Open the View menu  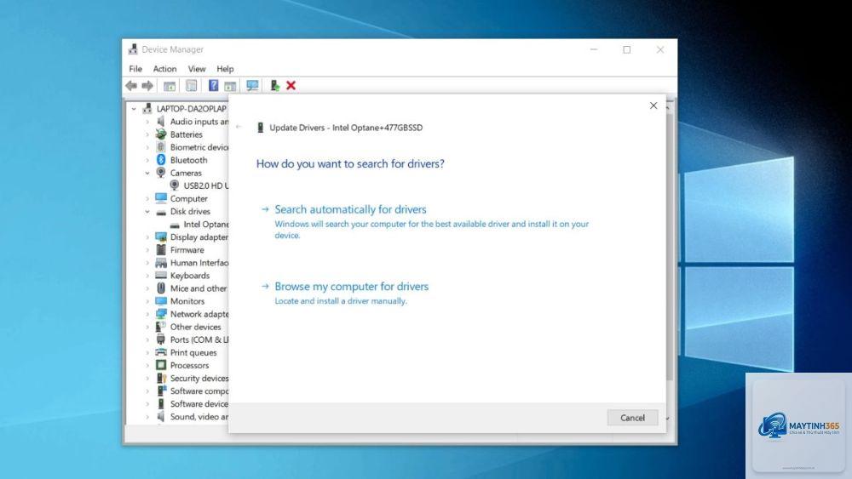[197, 69]
